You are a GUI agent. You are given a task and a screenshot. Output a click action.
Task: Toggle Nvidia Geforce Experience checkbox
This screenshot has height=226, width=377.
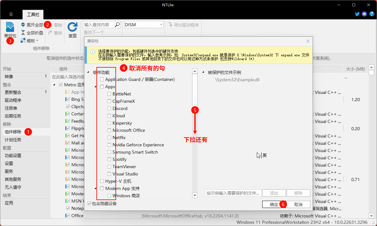(109, 145)
